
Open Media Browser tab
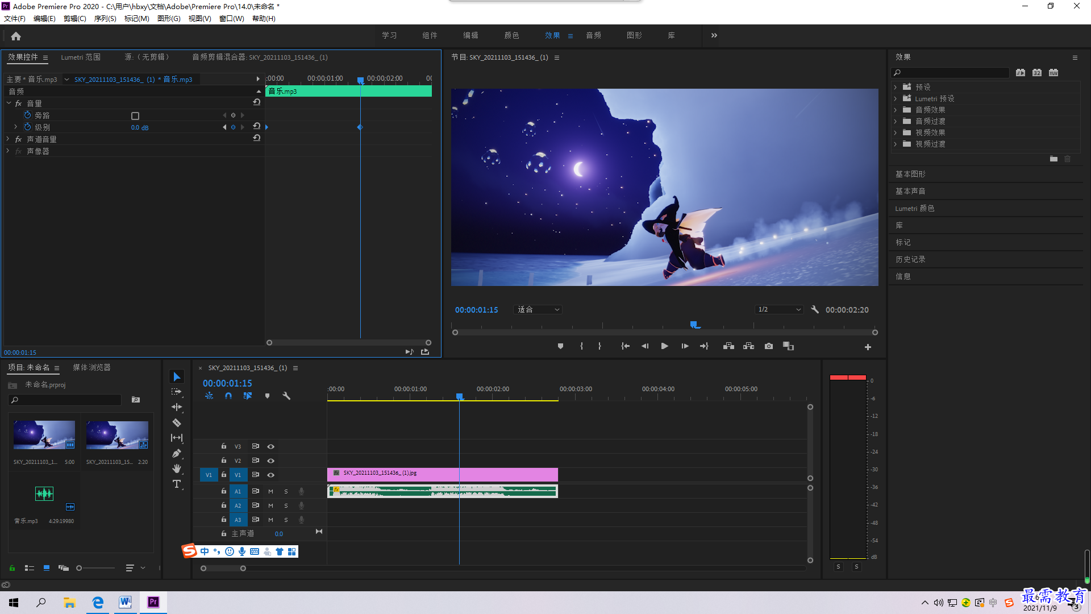91,367
